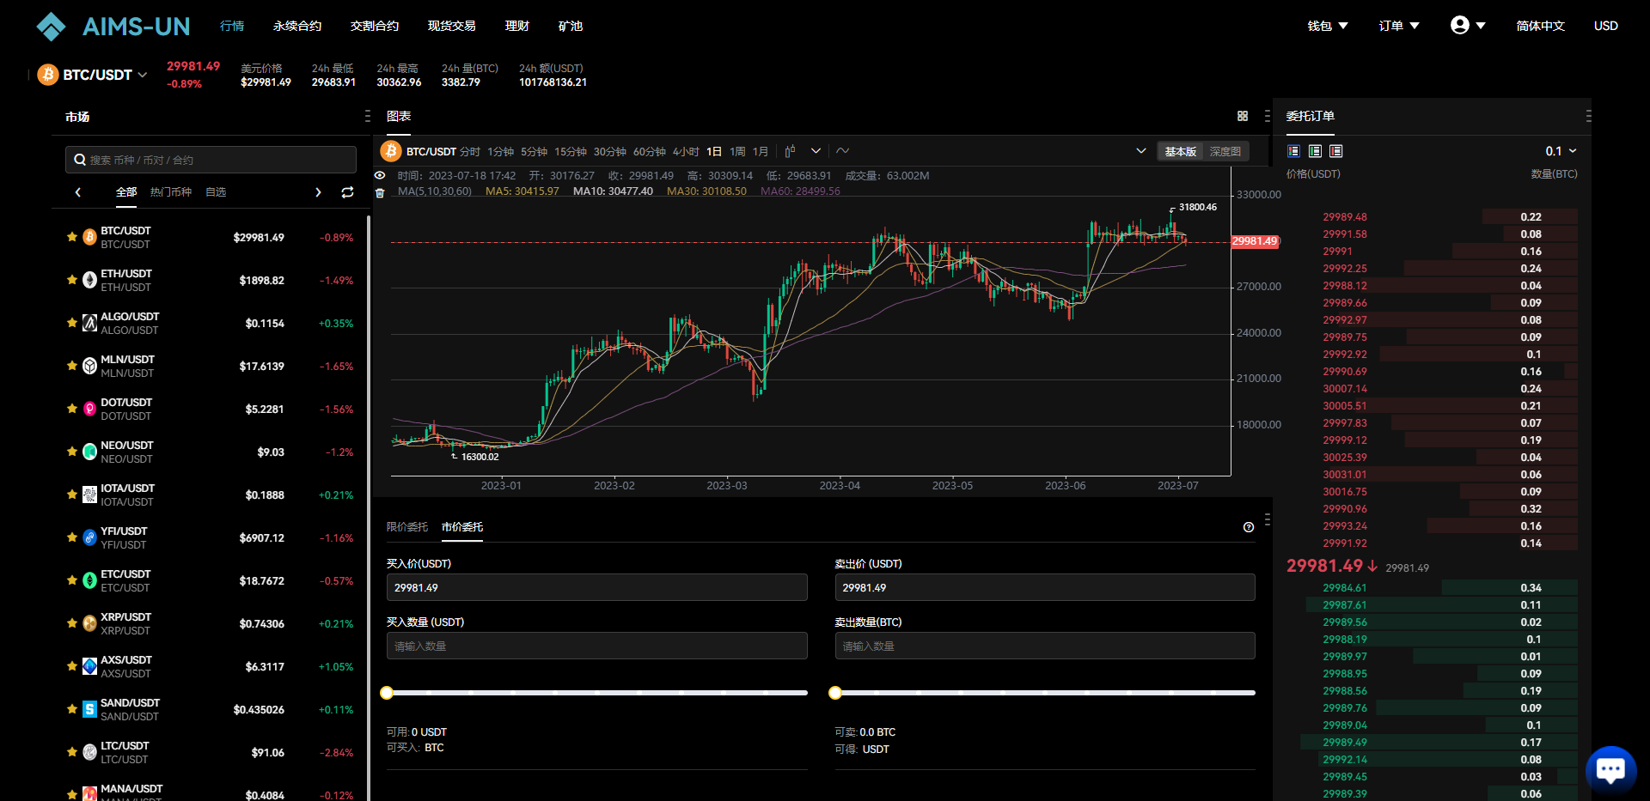
Task: Switch to the 限价委托 limit order tab
Action: pos(406,527)
